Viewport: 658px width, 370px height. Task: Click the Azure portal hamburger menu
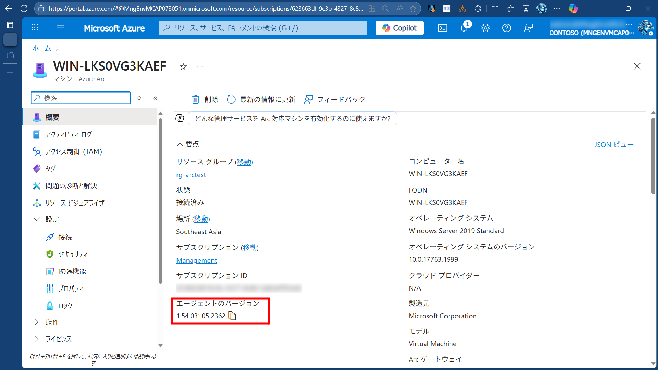60,28
